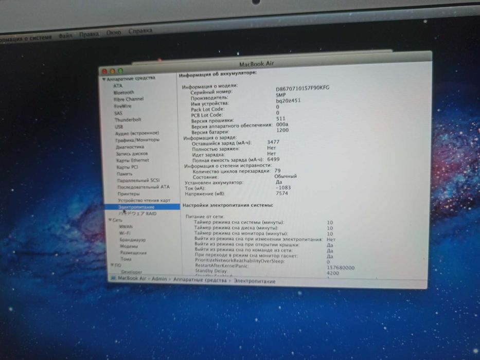Viewport: 480px width, 360px height.
Task: Select Запись дисков in the sidebar
Action: point(132,154)
